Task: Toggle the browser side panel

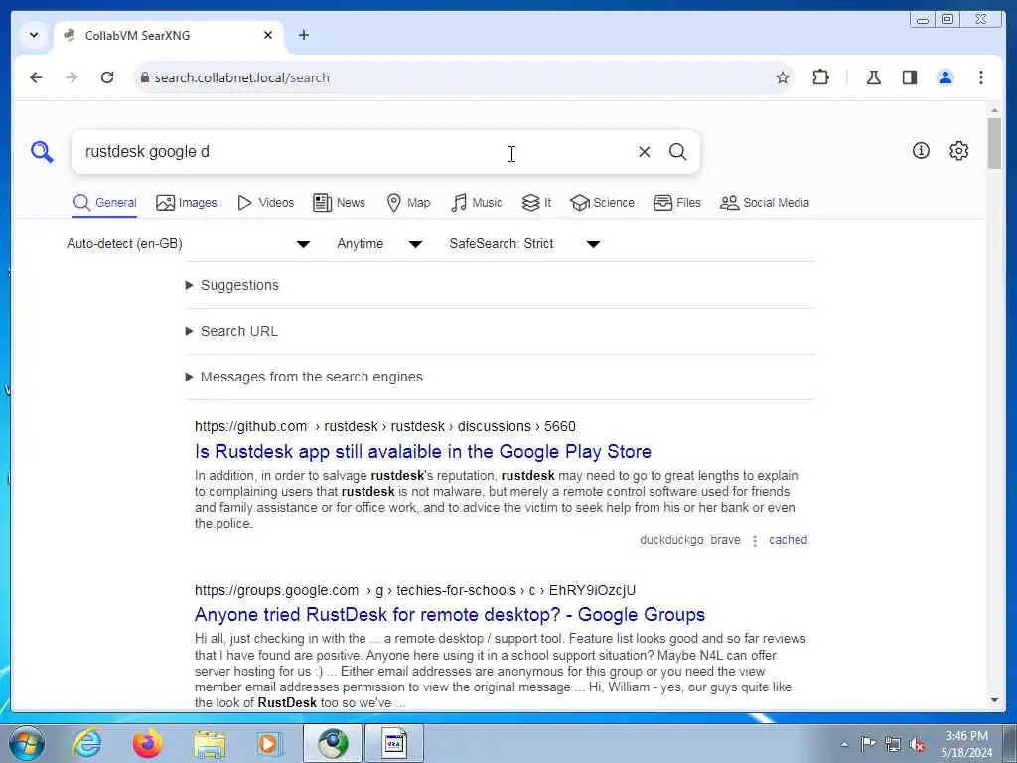Action: [910, 77]
